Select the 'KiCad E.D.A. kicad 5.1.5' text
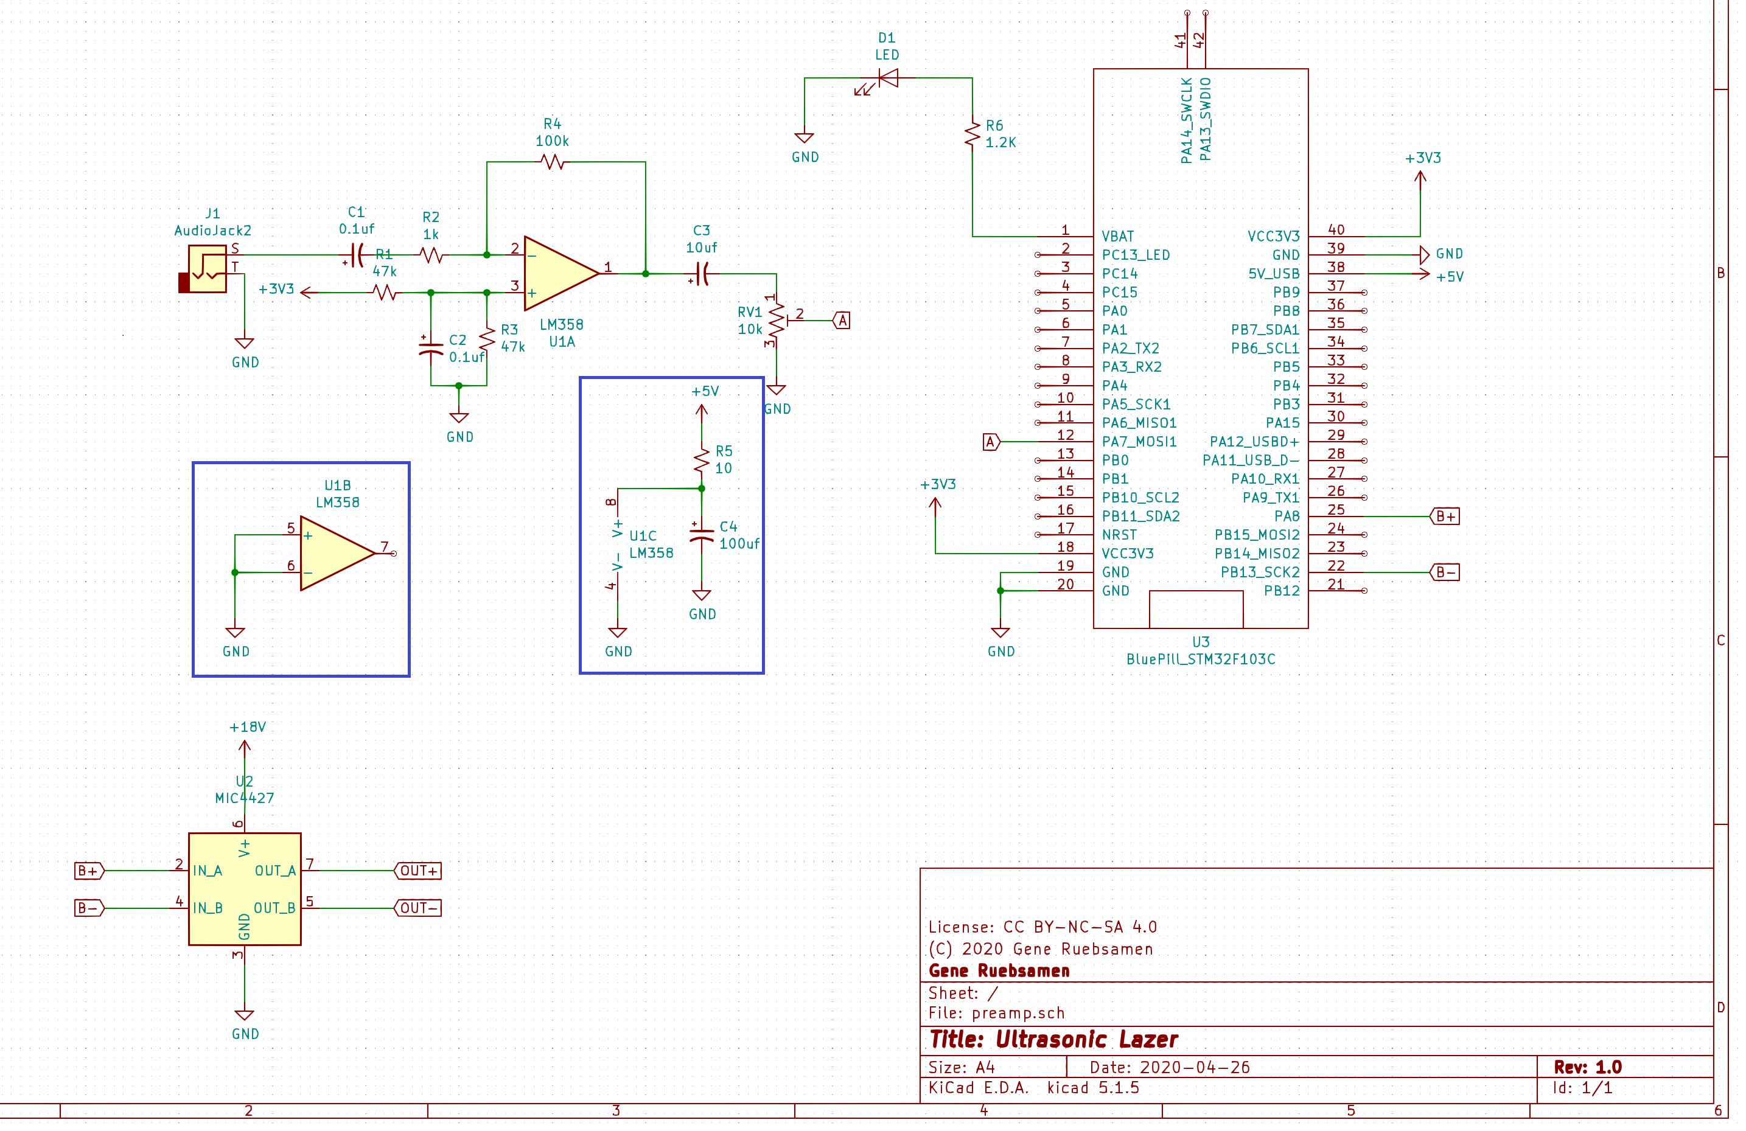1746x1131 pixels. [x=1035, y=1088]
